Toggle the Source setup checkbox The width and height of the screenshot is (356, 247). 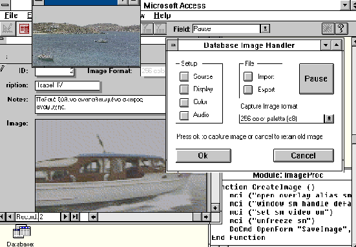(184, 76)
